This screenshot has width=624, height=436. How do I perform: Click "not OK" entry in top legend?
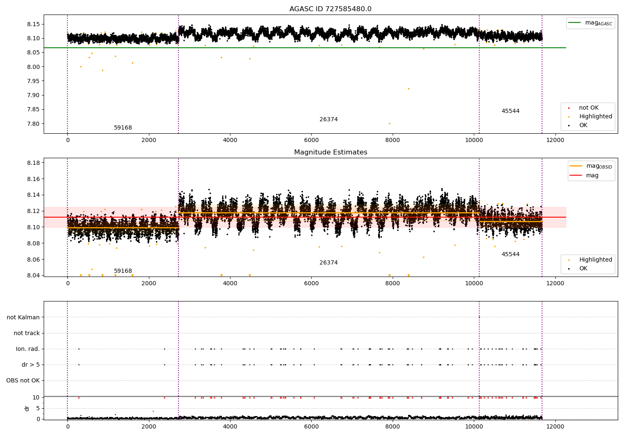point(589,108)
